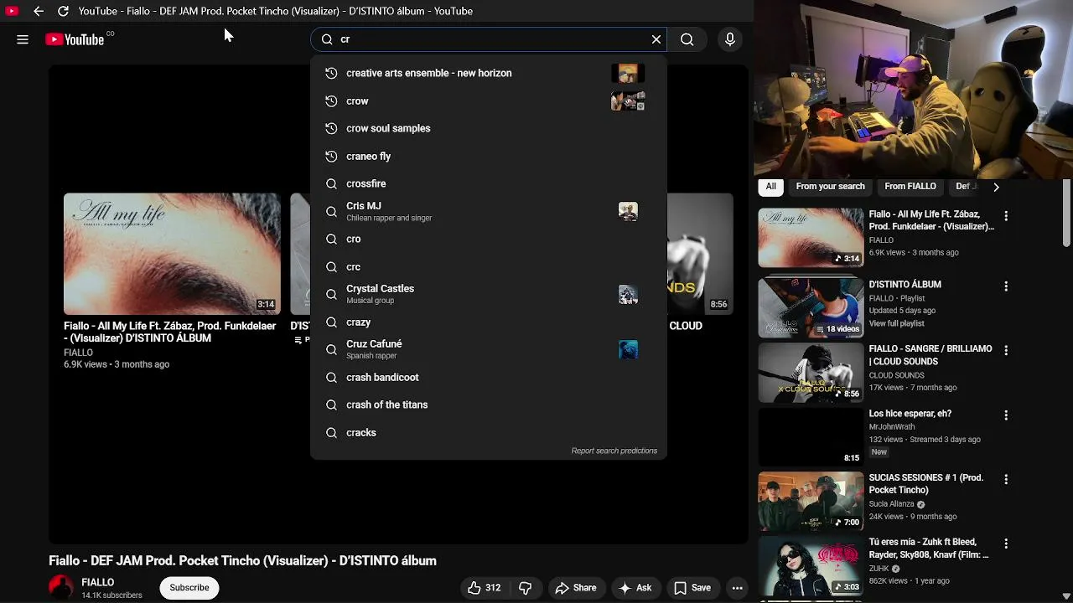Subscribe to the FIALLO channel
This screenshot has height=603, width=1073.
point(189,588)
